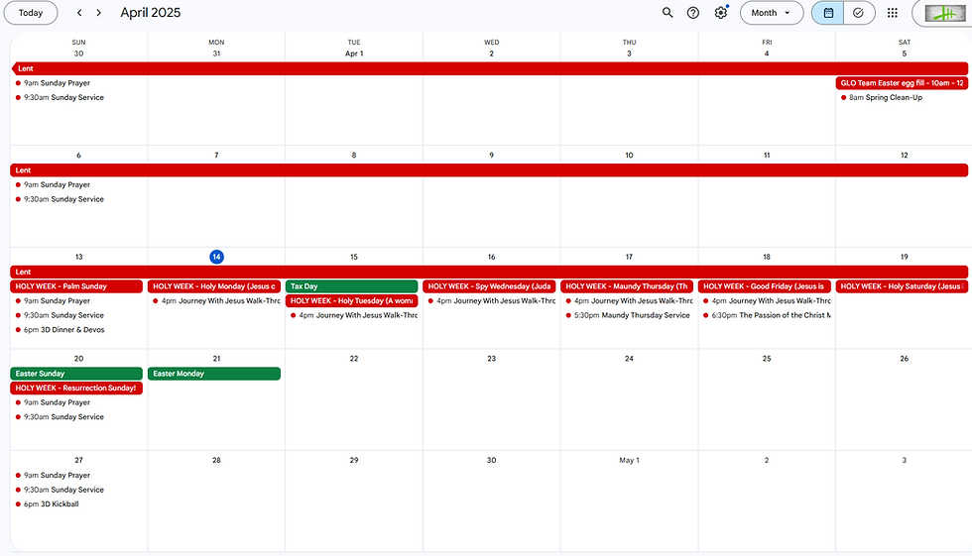Open Wednesday's 4pm Journey With Jesus event
The width and height of the screenshot is (972, 556).
[490, 301]
